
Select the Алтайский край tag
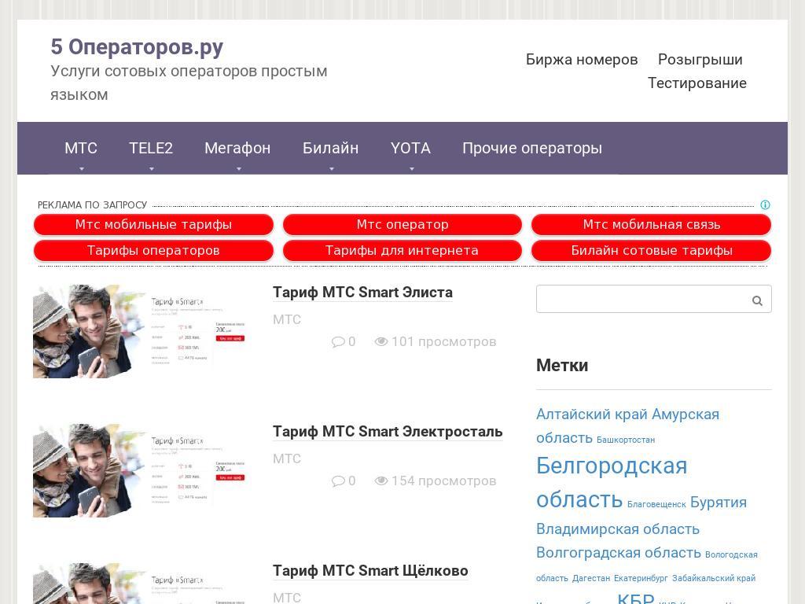(592, 414)
